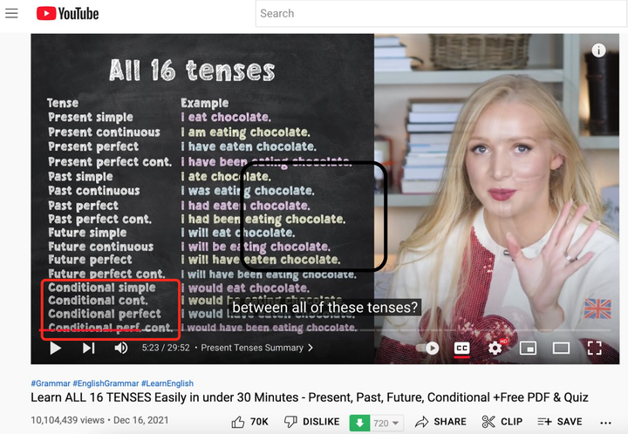This screenshot has height=434, width=628.
Task: Click the DISLIKE button
Action: (311, 422)
